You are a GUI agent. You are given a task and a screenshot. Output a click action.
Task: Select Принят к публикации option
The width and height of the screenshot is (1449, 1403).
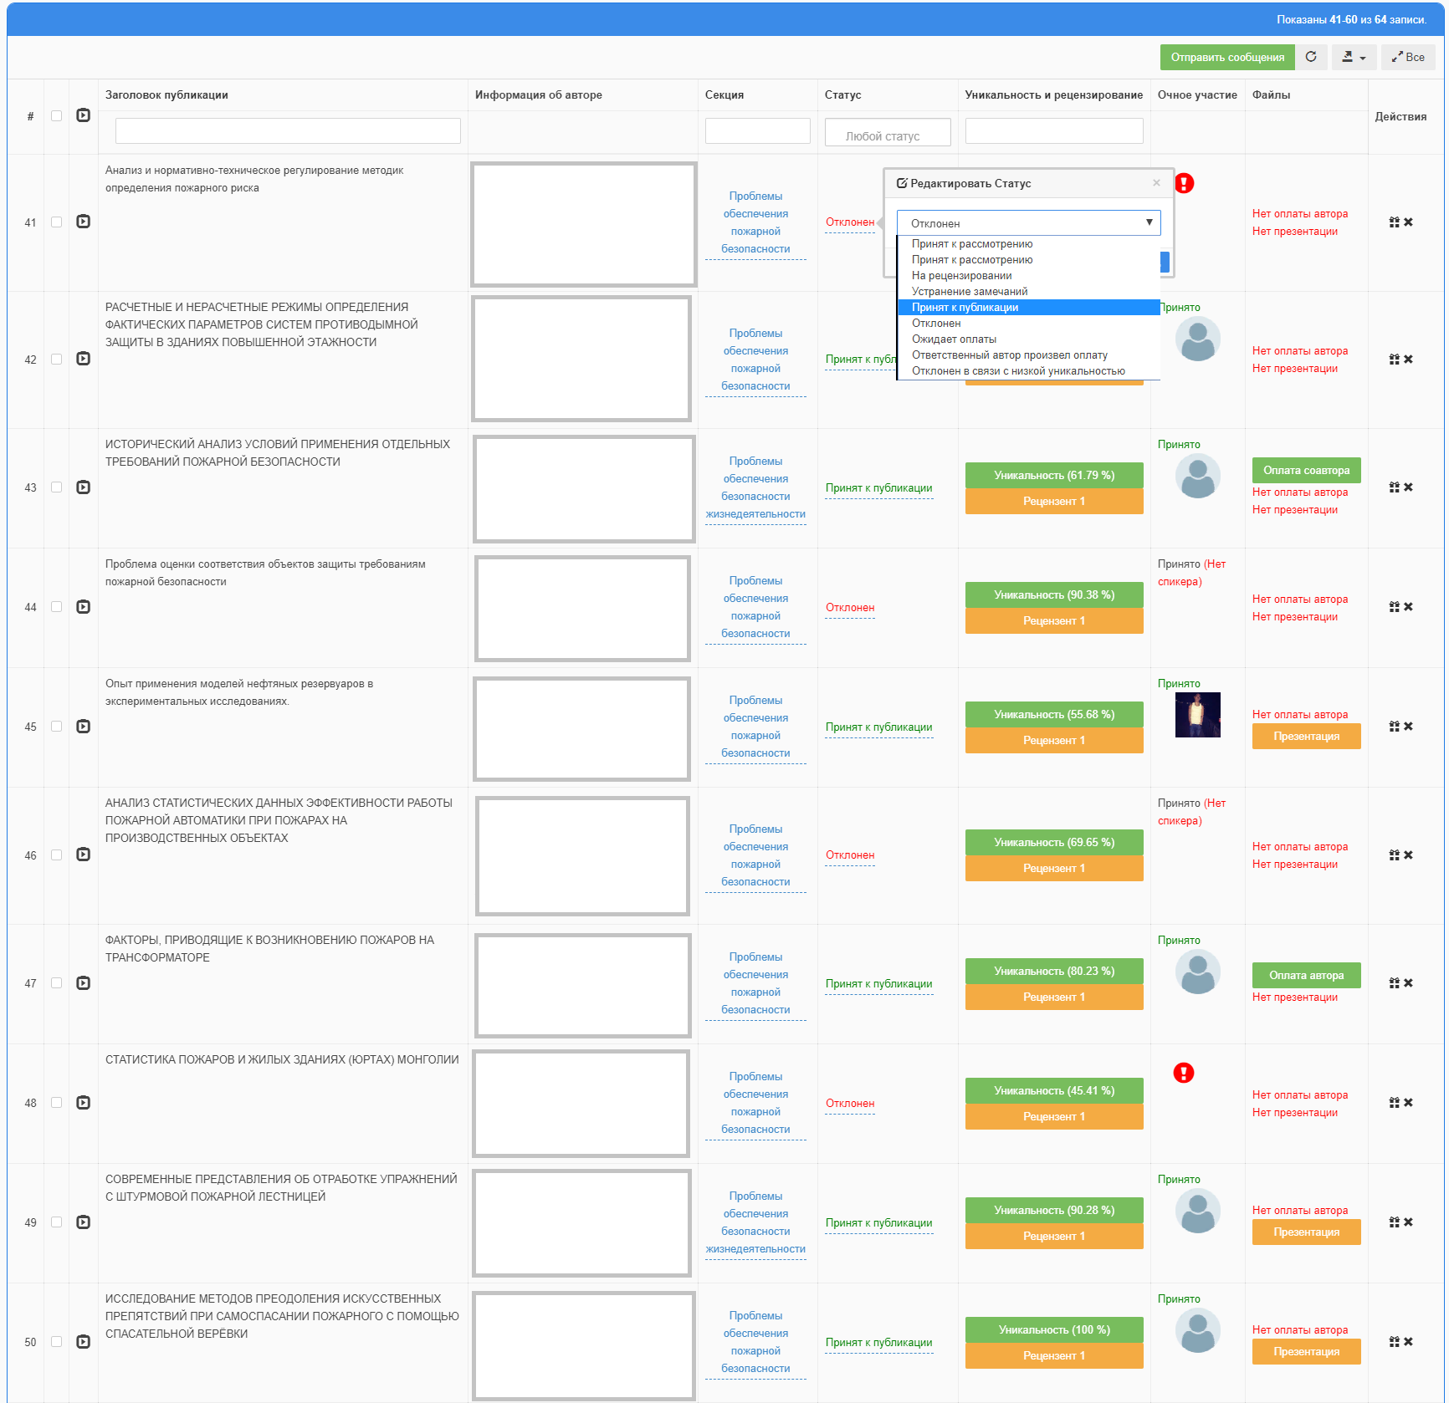(x=965, y=308)
